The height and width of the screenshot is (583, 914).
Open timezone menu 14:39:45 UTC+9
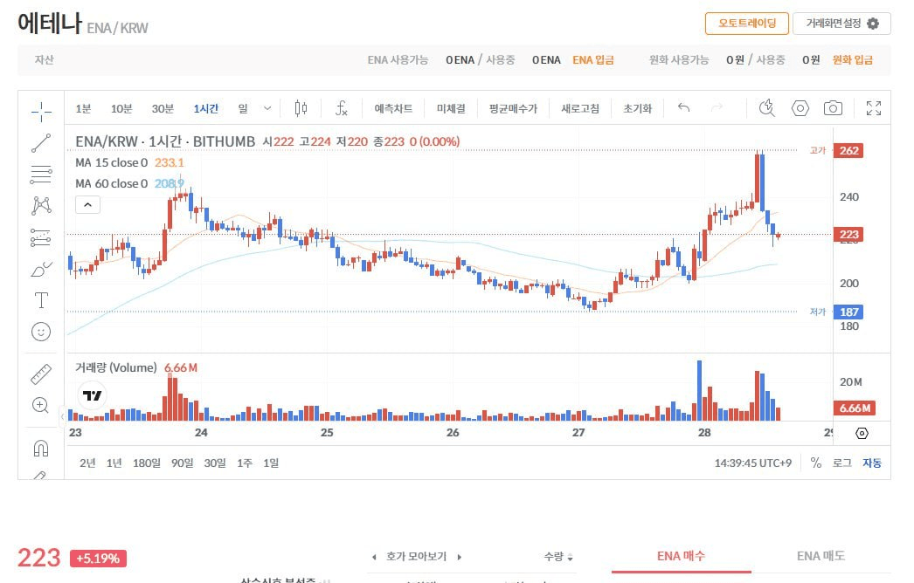coord(753,463)
